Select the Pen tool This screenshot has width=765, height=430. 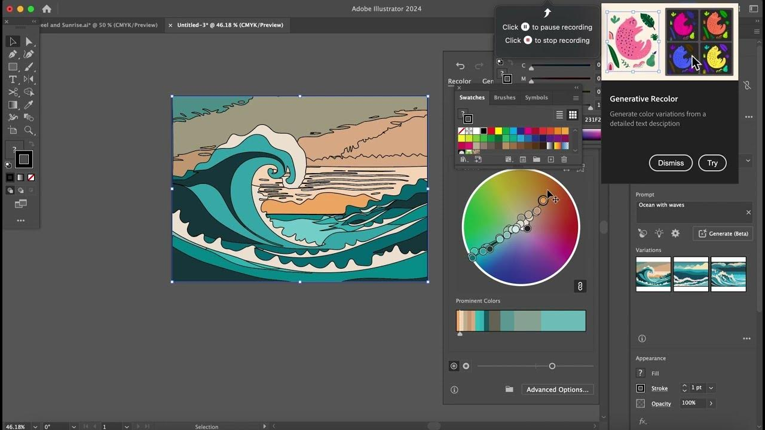12,54
